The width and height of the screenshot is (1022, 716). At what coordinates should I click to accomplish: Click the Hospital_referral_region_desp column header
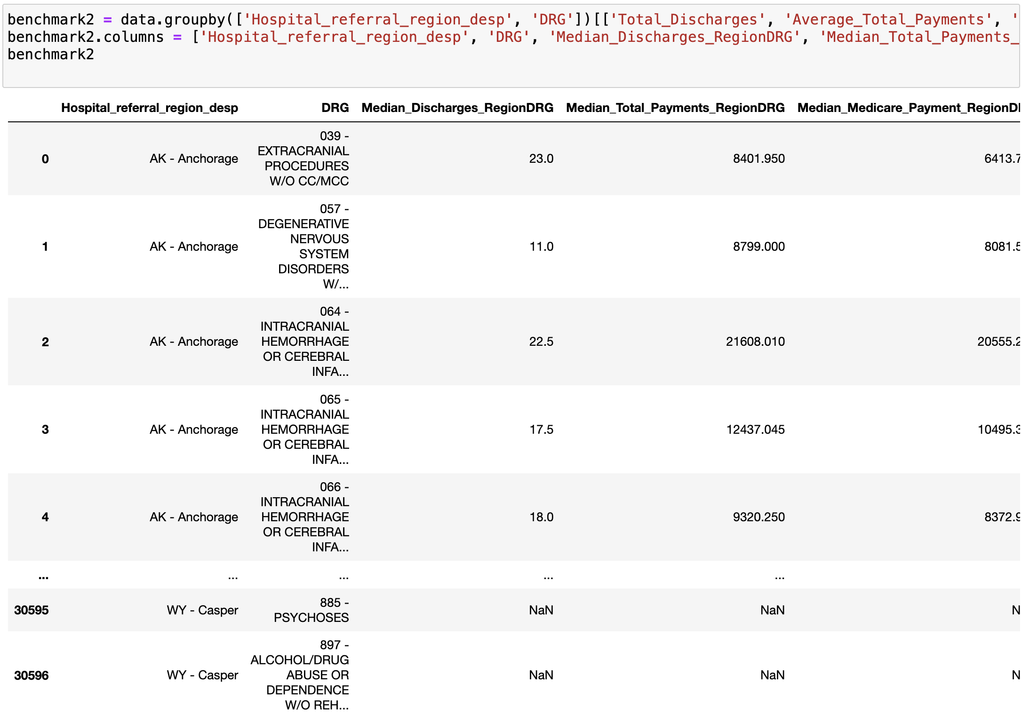click(149, 108)
